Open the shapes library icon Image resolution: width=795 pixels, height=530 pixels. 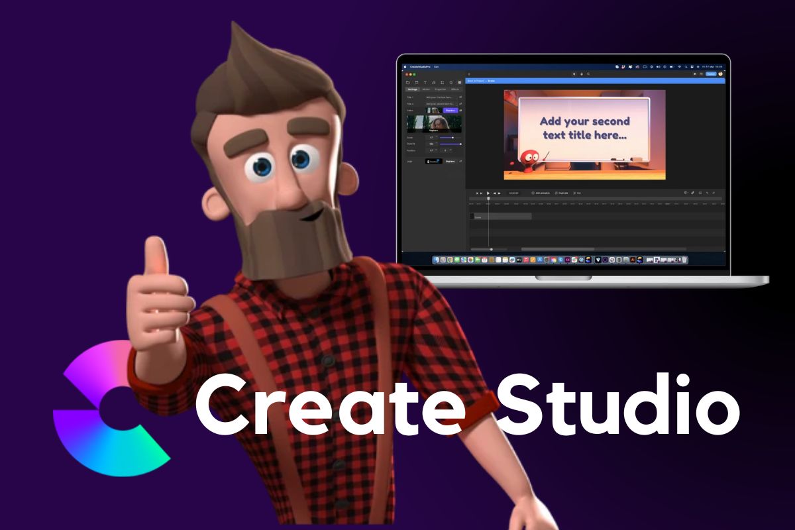click(x=443, y=82)
